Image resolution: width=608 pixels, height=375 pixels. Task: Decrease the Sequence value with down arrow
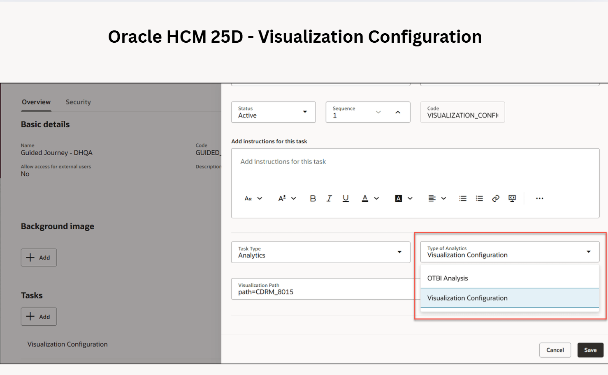(378, 112)
